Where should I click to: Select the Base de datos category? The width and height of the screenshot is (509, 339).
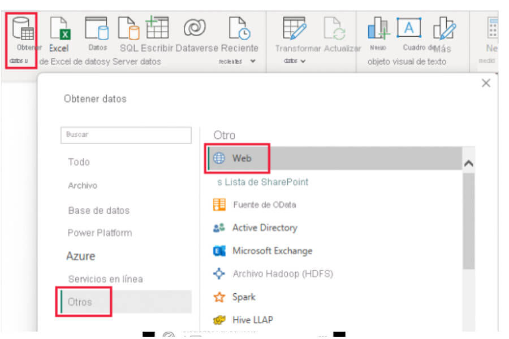click(98, 211)
